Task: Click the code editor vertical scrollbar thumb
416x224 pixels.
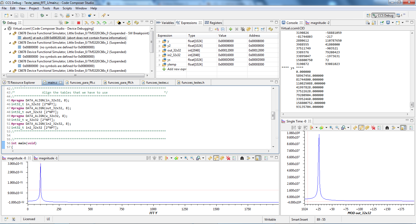Action: coord(273,116)
